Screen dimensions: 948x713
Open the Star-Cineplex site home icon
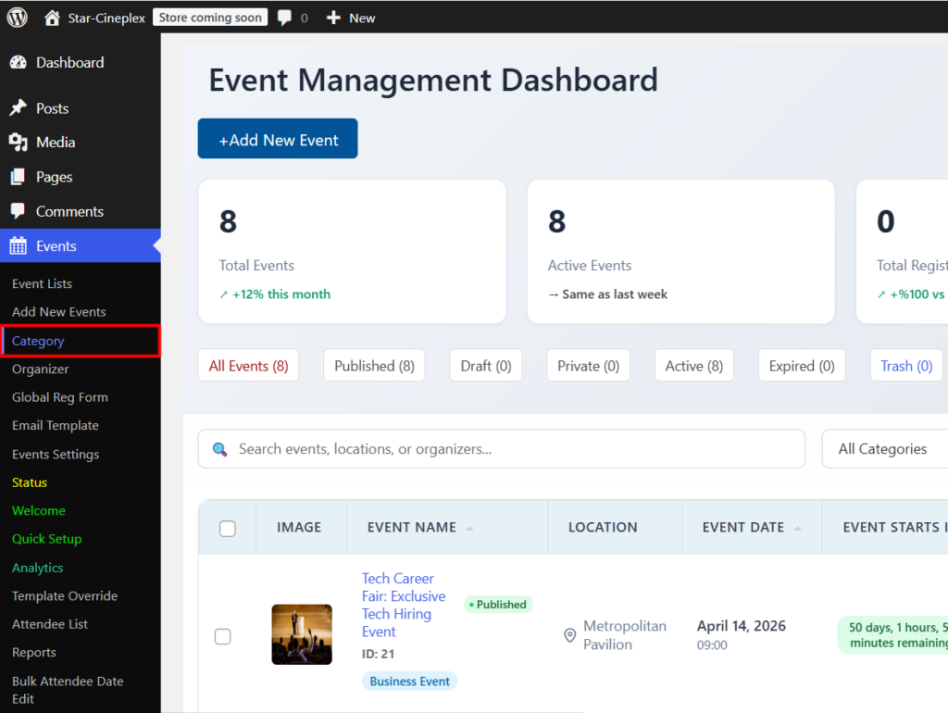coord(52,18)
